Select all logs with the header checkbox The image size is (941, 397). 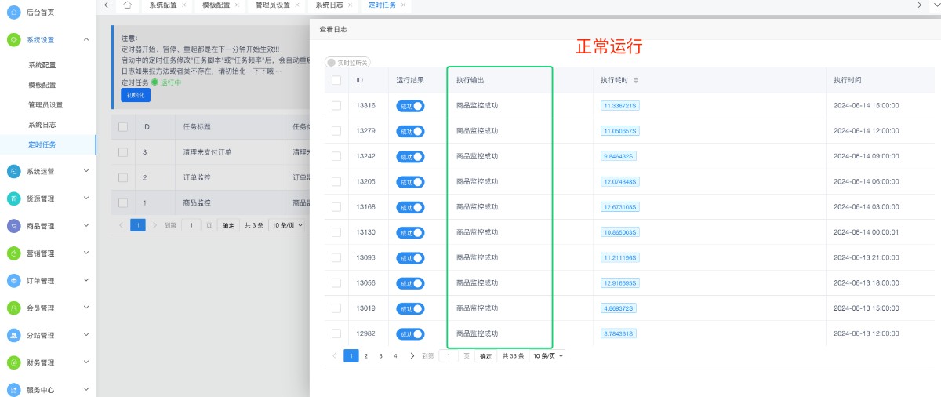tap(336, 80)
